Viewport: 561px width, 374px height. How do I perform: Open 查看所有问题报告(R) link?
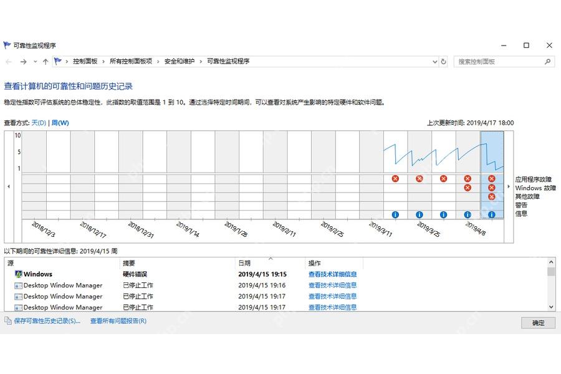coord(118,321)
